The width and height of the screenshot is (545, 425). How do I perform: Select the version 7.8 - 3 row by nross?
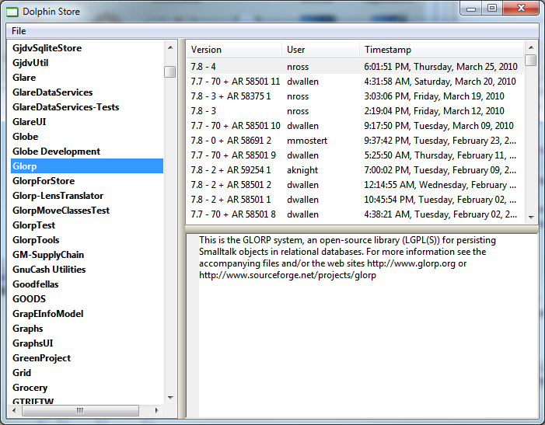(x=355, y=111)
